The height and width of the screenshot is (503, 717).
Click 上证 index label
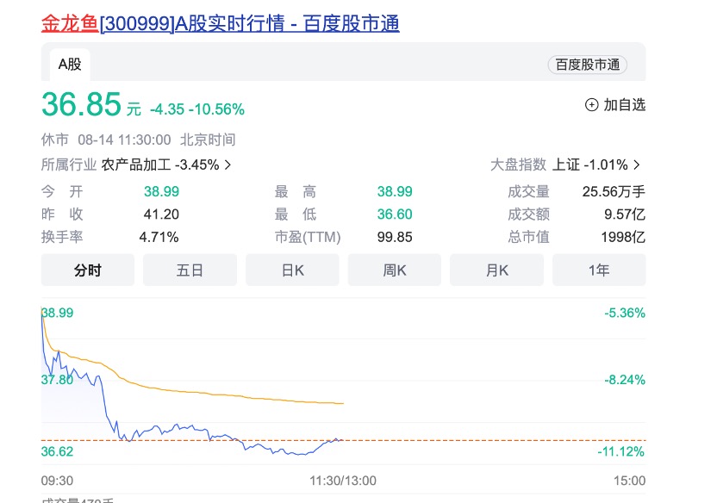tap(566, 164)
